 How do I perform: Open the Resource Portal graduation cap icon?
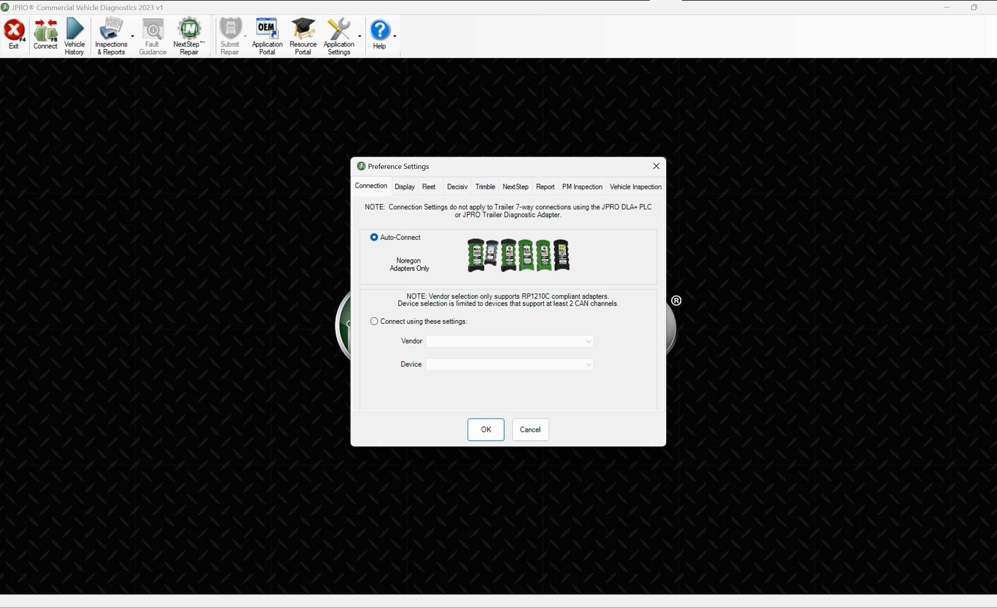303,37
